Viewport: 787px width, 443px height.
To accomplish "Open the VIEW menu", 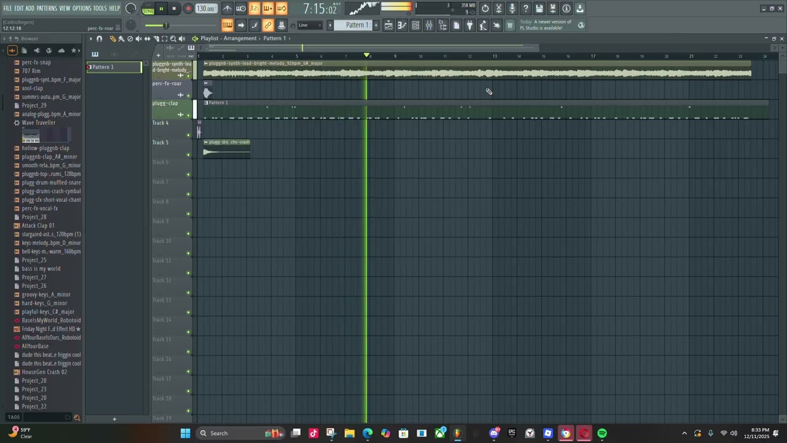I will (65, 8).
